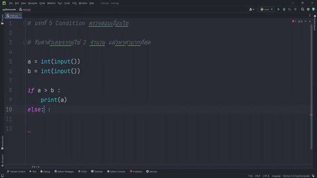Collapse the line 1 comment fold marker
The height and width of the screenshot is (178, 317).
click(x=25, y=23)
